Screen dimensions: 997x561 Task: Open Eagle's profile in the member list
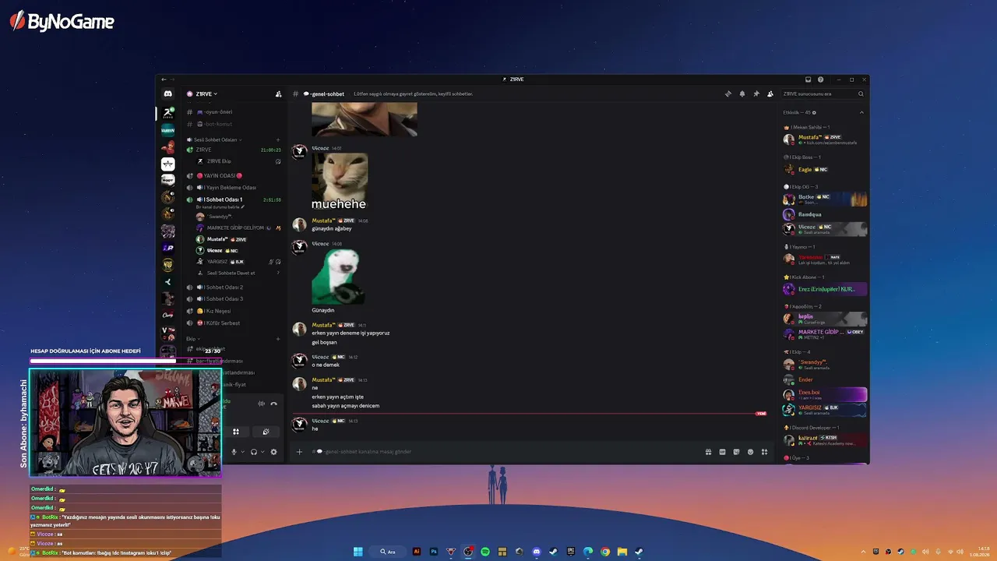click(x=824, y=169)
